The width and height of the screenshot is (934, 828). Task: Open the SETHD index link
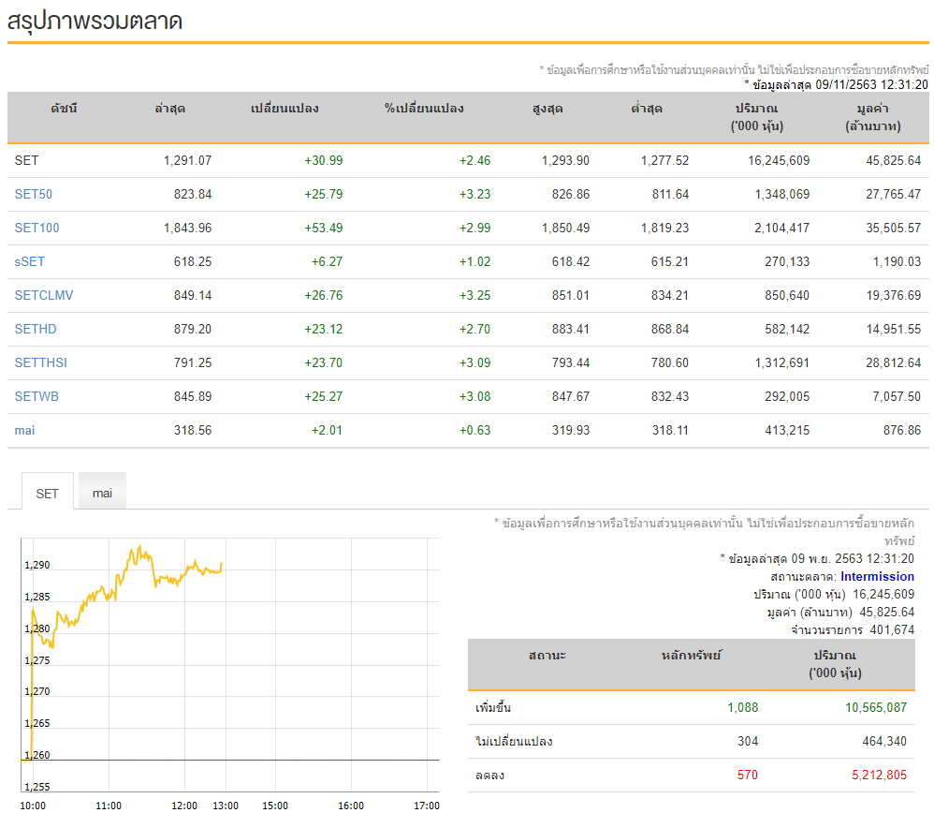[x=36, y=329]
